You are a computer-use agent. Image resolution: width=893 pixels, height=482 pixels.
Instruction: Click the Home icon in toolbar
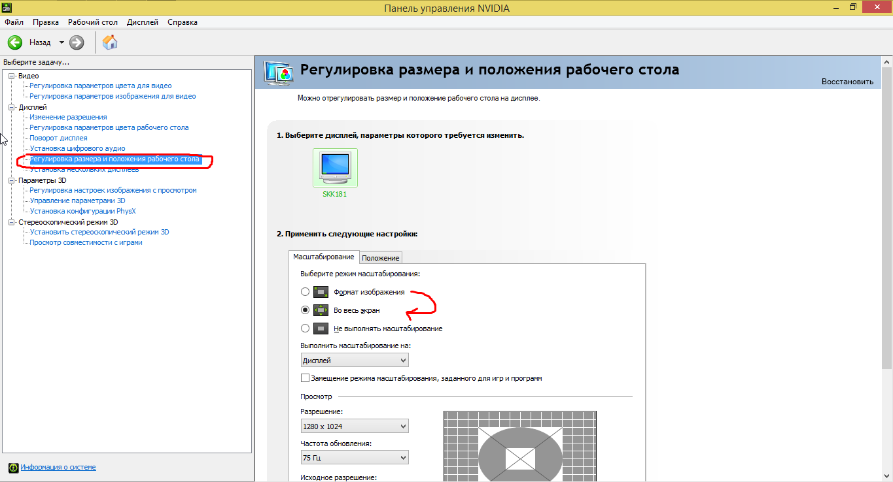[x=111, y=42]
